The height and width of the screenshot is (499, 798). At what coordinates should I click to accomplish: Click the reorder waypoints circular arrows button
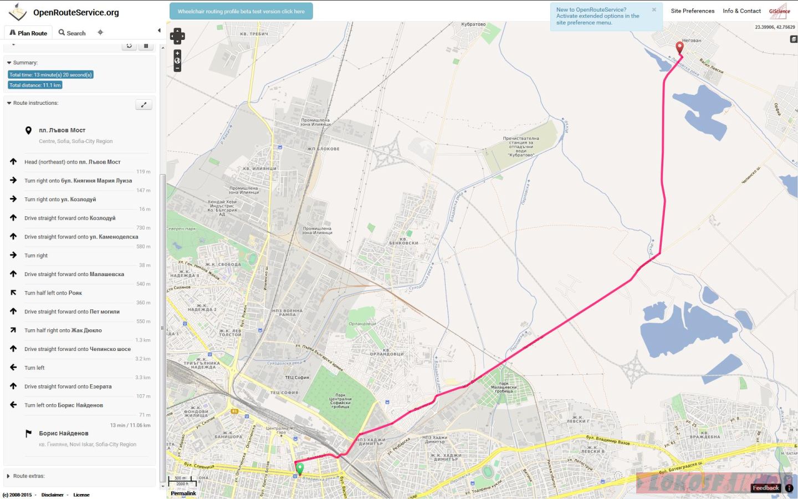click(129, 46)
